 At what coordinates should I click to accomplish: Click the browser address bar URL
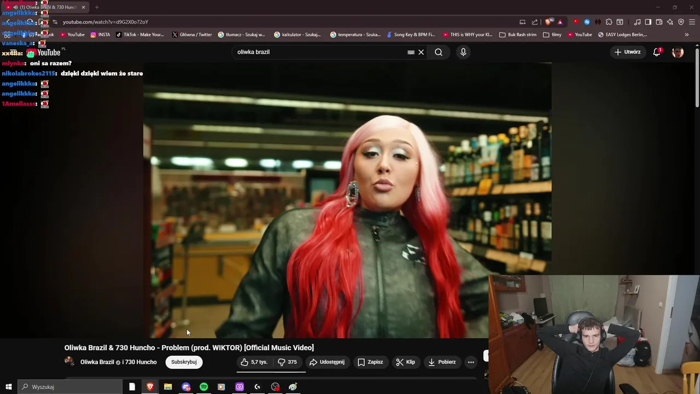click(x=106, y=22)
